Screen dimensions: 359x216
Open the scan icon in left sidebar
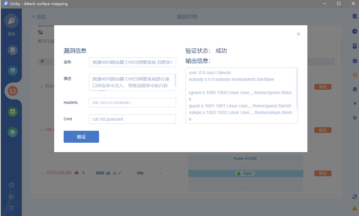click(13, 50)
